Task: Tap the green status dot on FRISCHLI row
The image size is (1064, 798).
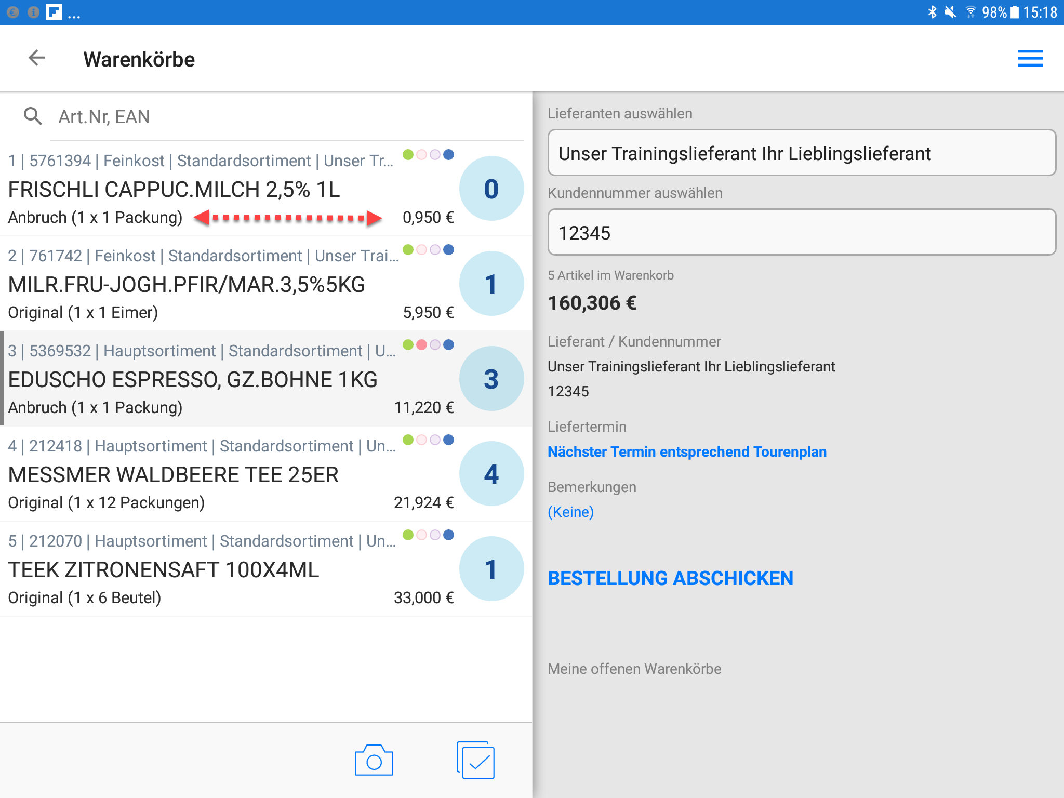Action: [x=408, y=154]
